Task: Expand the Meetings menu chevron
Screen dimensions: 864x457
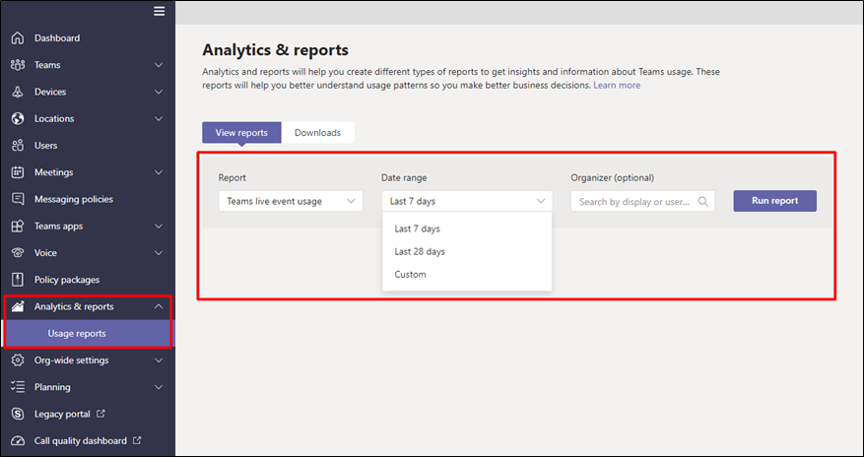Action: 159,172
